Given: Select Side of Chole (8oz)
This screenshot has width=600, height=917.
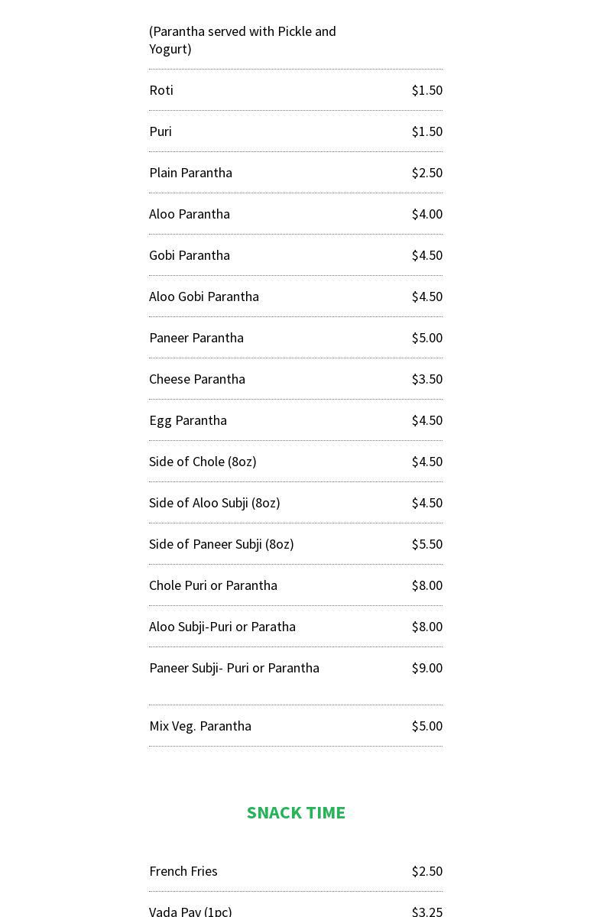Looking at the screenshot, I should tap(203, 462).
